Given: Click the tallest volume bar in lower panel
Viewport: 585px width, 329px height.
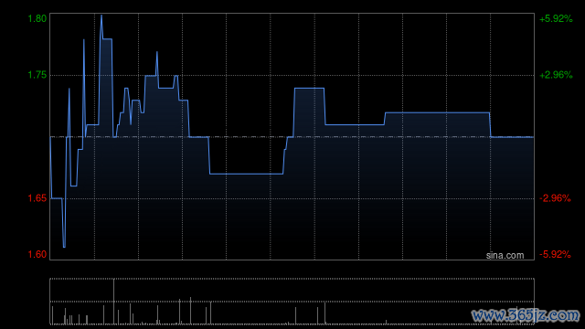Looking at the screenshot, I should tap(113, 302).
